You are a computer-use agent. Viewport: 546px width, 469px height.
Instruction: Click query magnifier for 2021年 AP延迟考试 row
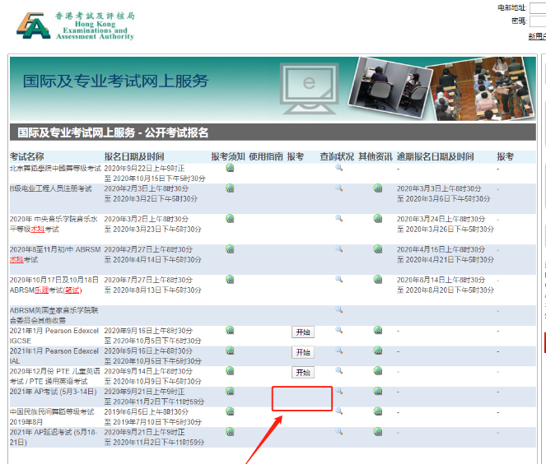pyautogui.click(x=338, y=432)
